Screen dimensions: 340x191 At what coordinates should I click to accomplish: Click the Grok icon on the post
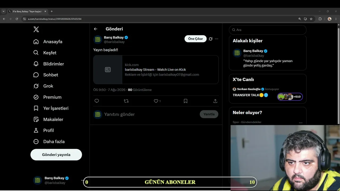pos(211,39)
